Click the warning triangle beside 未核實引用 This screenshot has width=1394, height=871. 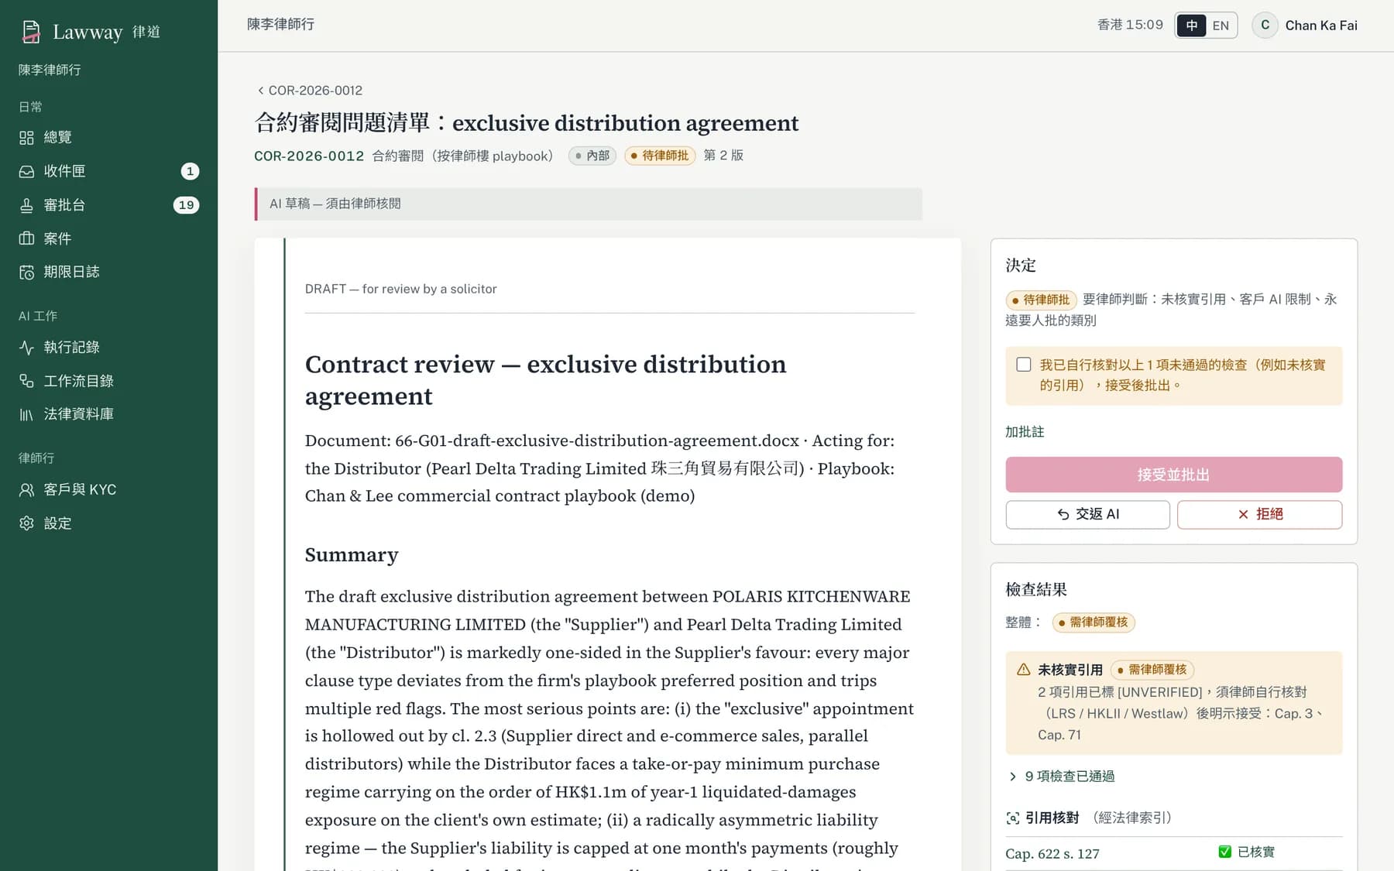1023,670
